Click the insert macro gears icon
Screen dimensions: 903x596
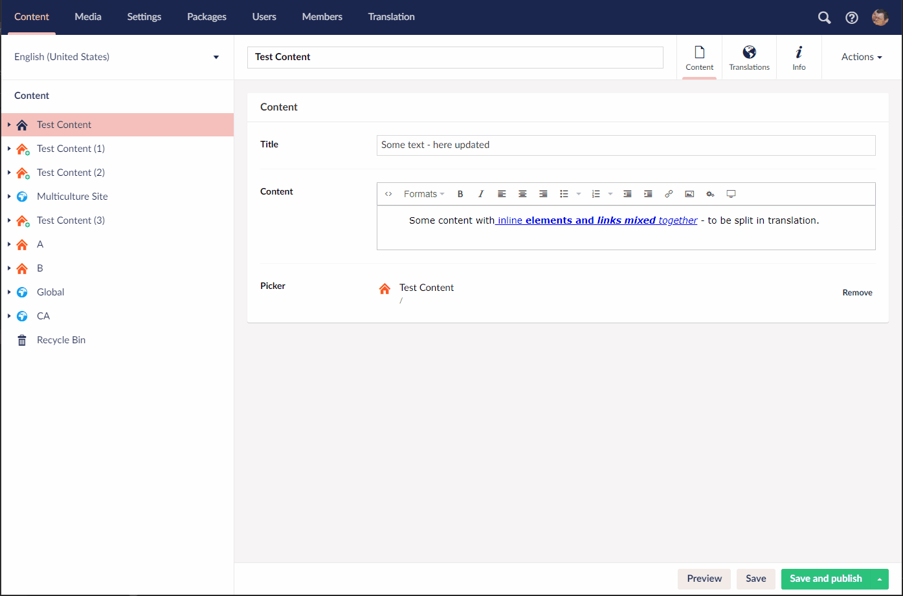coord(710,194)
